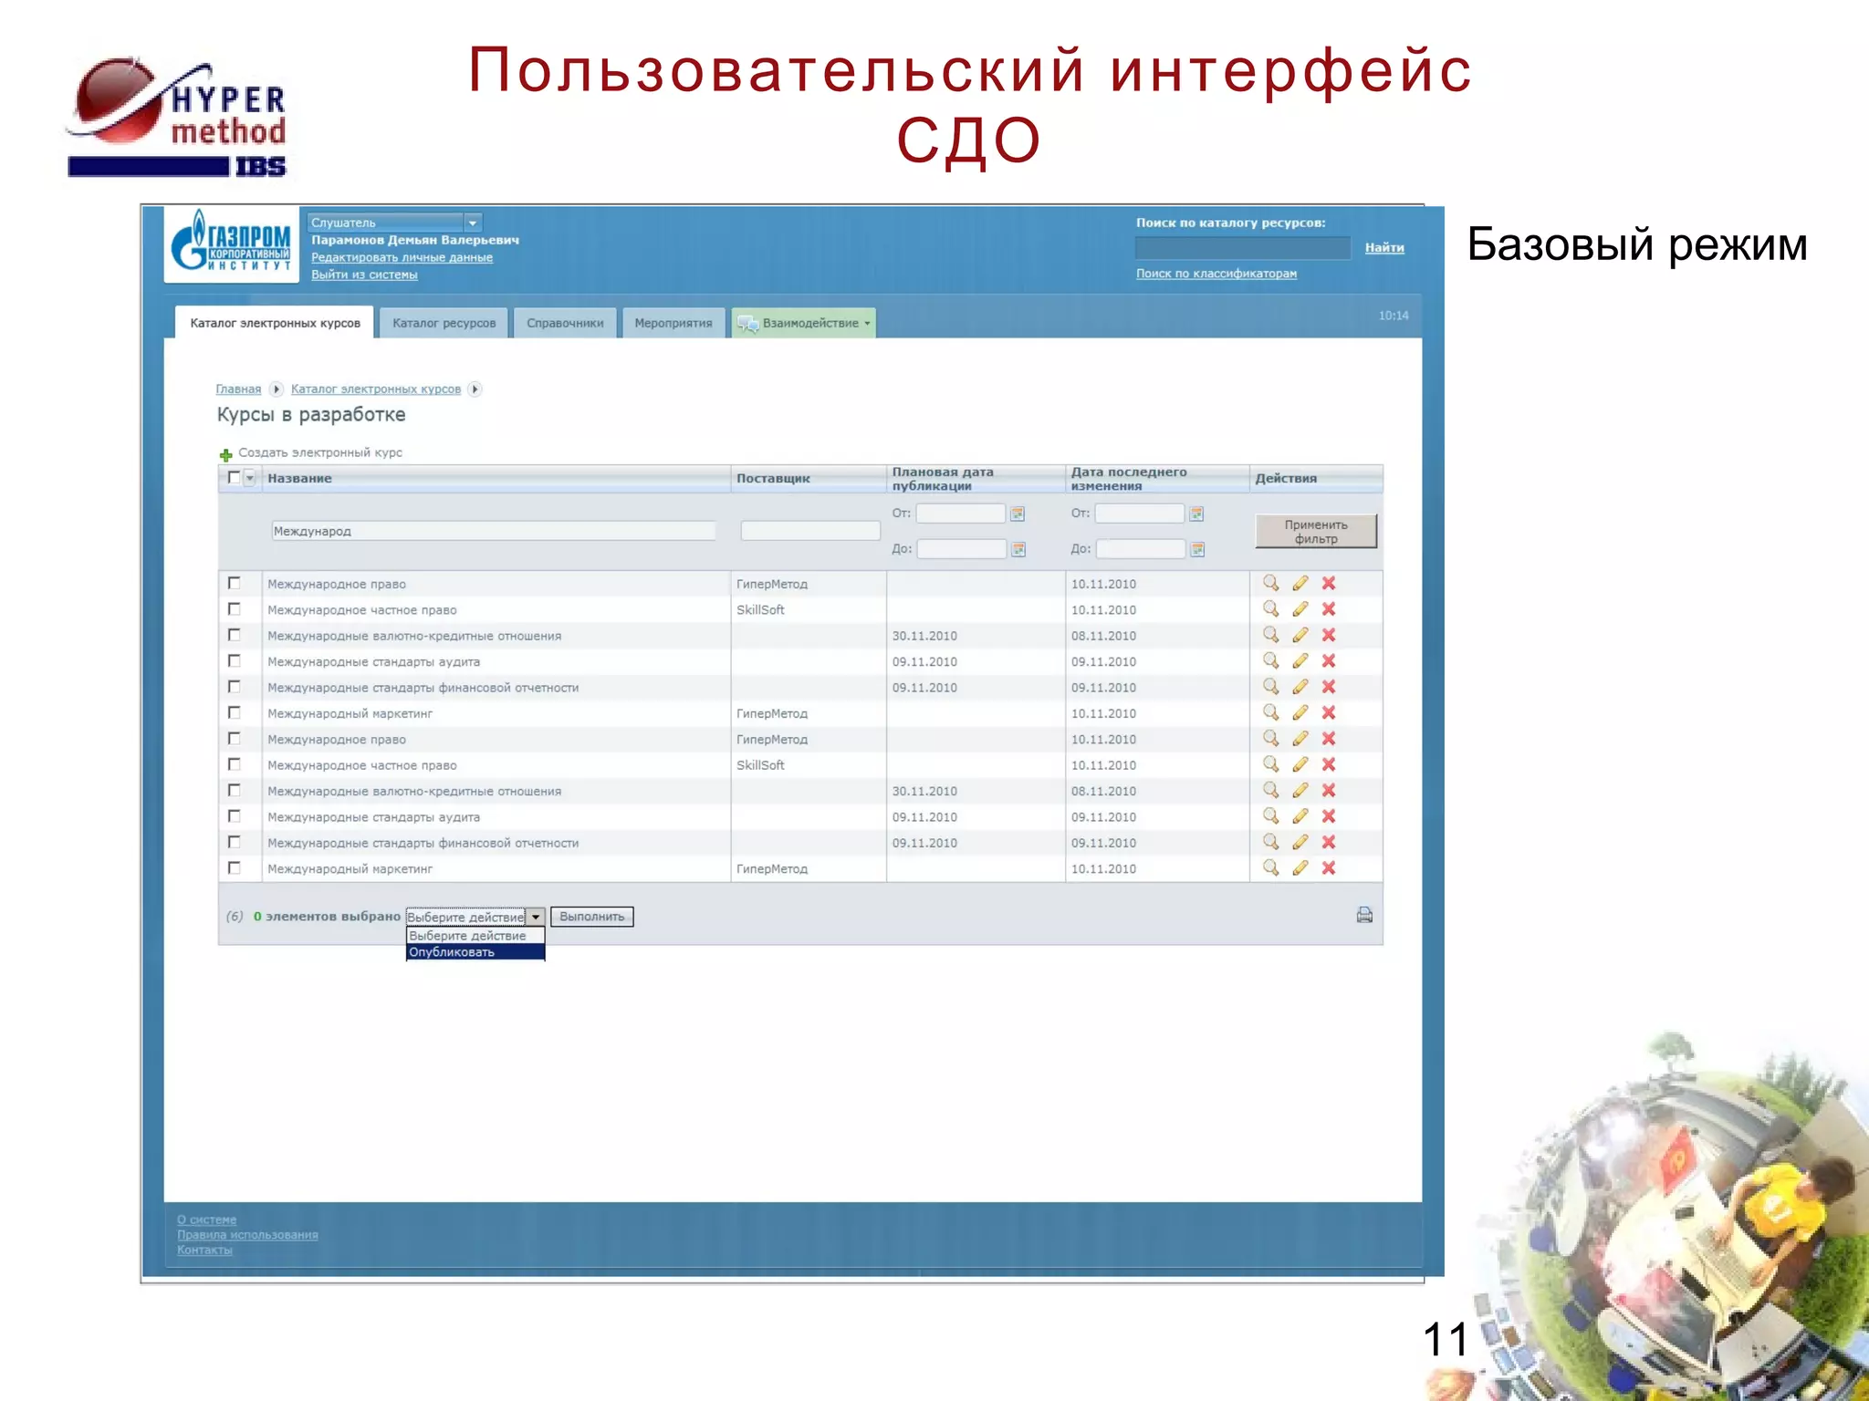The width and height of the screenshot is (1869, 1401).
Task: Click 'Создать электронный курс' link
Action: (320, 453)
